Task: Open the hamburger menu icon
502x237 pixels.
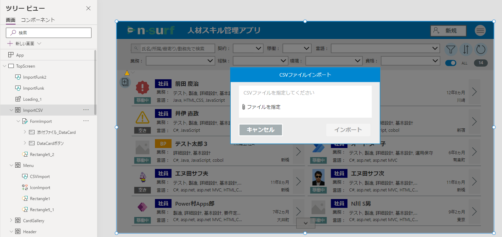Action: (480, 31)
